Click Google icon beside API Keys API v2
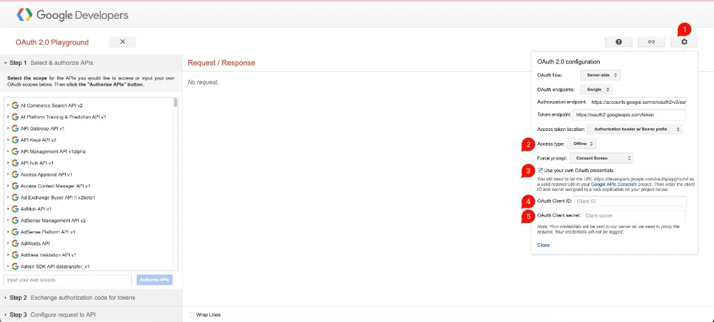This screenshot has height=322, width=714. pyautogui.click(x=15, y=140)
